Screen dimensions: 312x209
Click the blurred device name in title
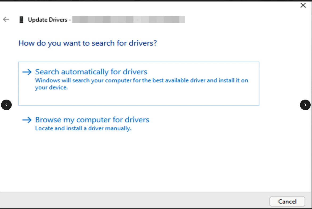click(x=128, y=20)
